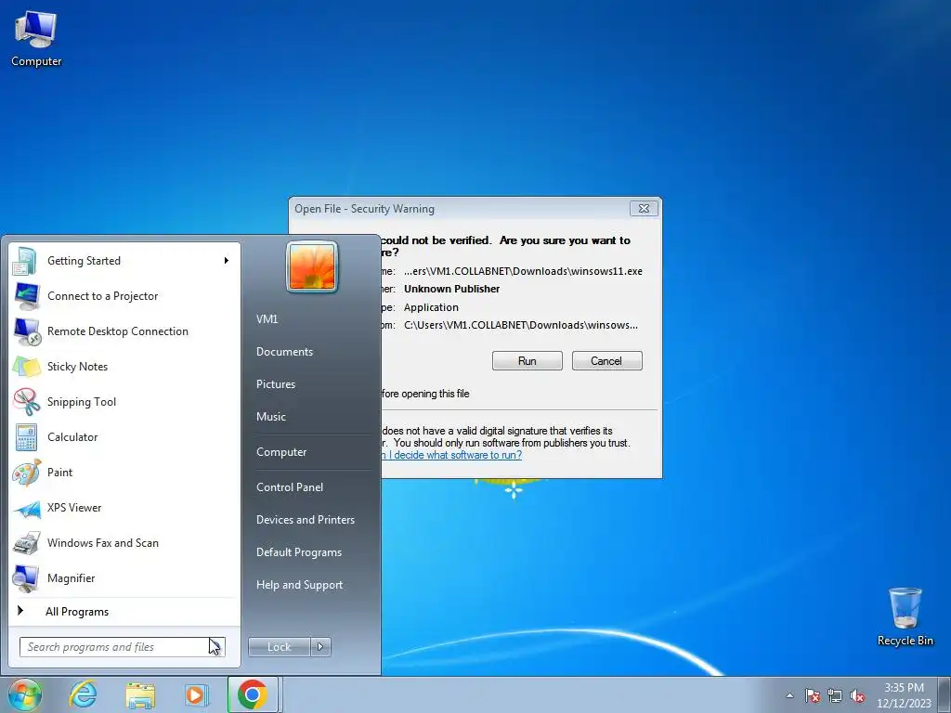Click the Magnifier icon
This screenshot has height=713, width=951.
[x=26, y=578]
